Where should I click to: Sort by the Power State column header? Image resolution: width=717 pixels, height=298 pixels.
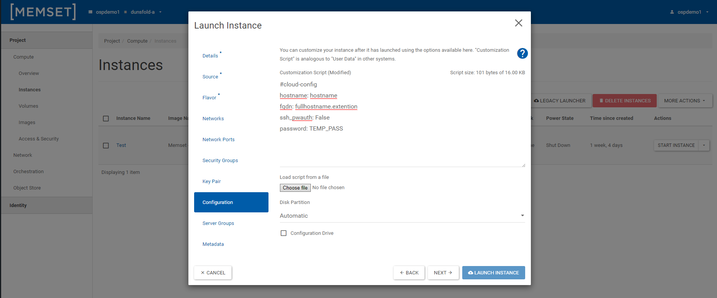(x=560, y=118)
